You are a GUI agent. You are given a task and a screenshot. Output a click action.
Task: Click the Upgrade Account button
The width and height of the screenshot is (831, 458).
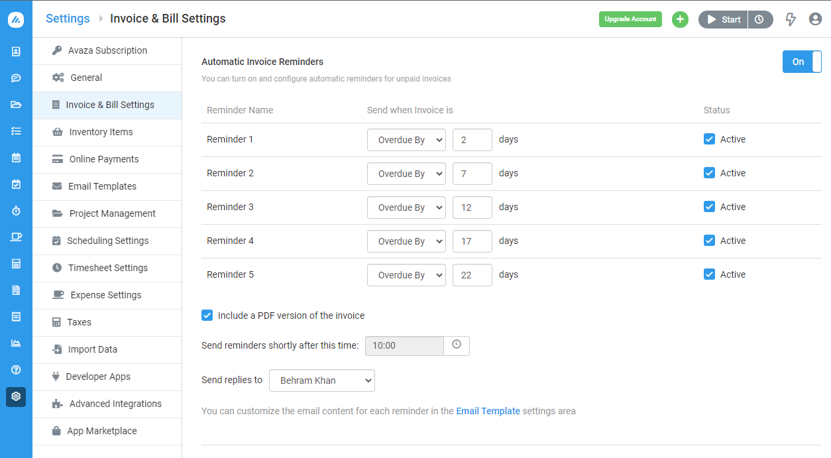pos(630,19)
